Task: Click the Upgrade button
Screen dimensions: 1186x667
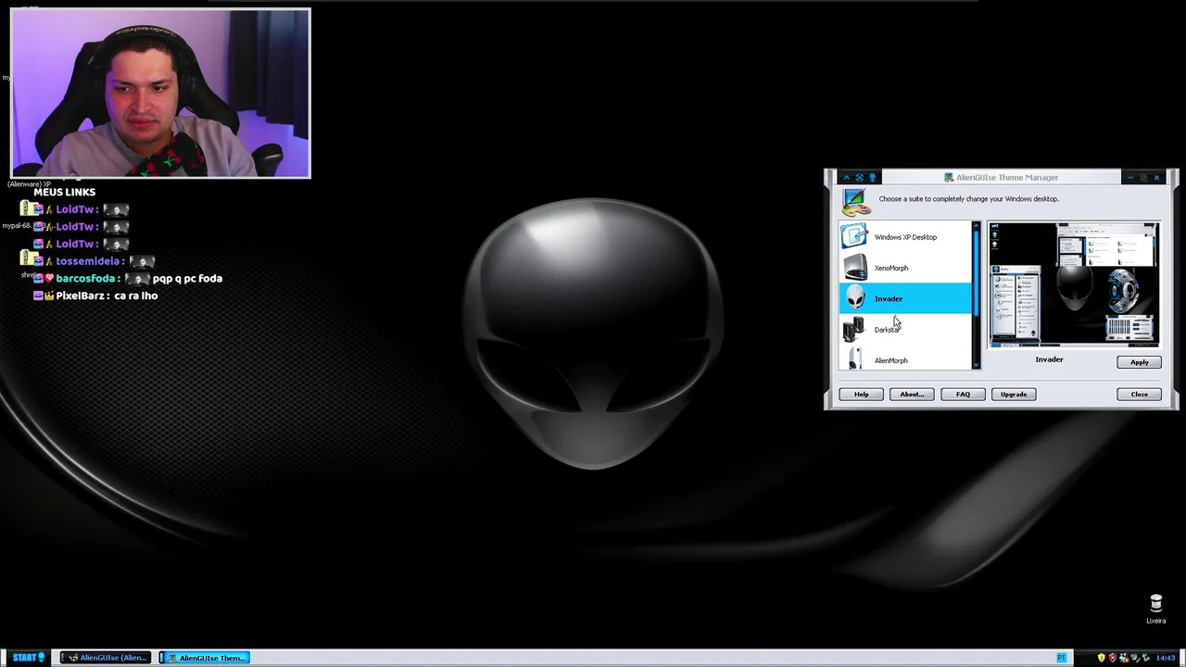Action: [x=1014, y=395]
